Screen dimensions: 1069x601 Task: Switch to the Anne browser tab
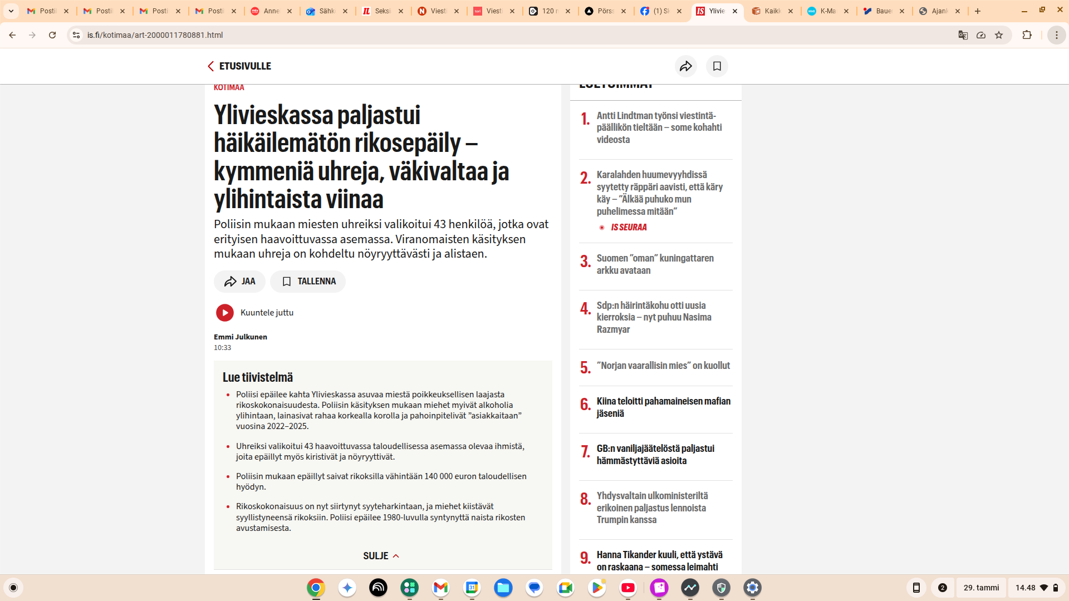tap(272, 11)
